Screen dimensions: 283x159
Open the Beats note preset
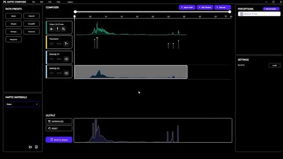pos(14,16)
